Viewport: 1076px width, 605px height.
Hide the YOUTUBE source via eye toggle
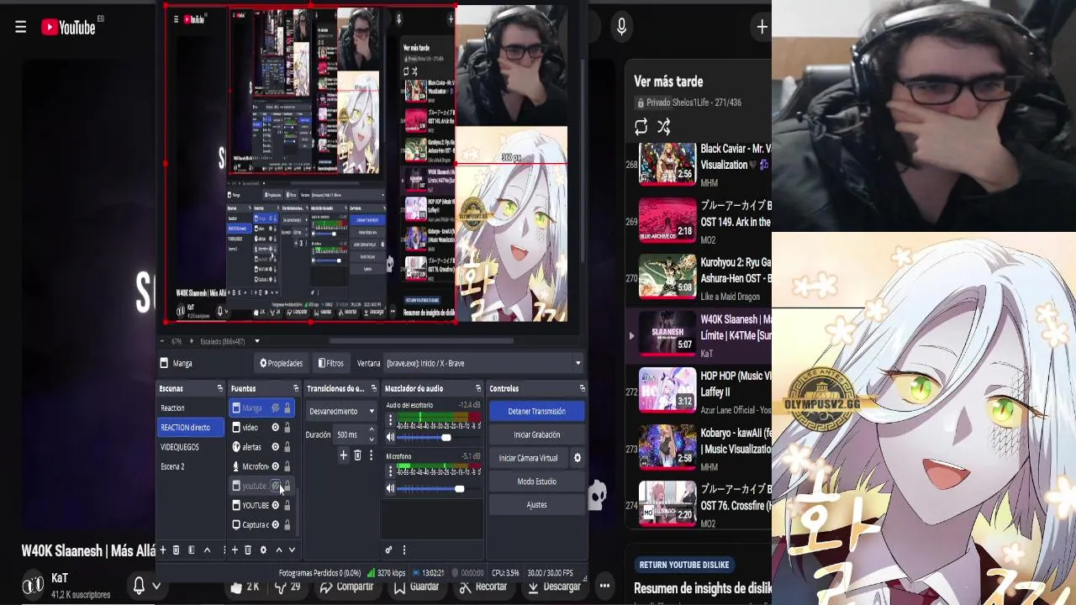tap(275, 505)
